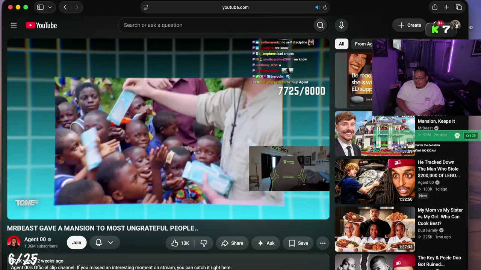Image resolution: width=481 pixels, height=270 pixels.
Task: Go to the YouTube home logo
Action: point(41,25)
